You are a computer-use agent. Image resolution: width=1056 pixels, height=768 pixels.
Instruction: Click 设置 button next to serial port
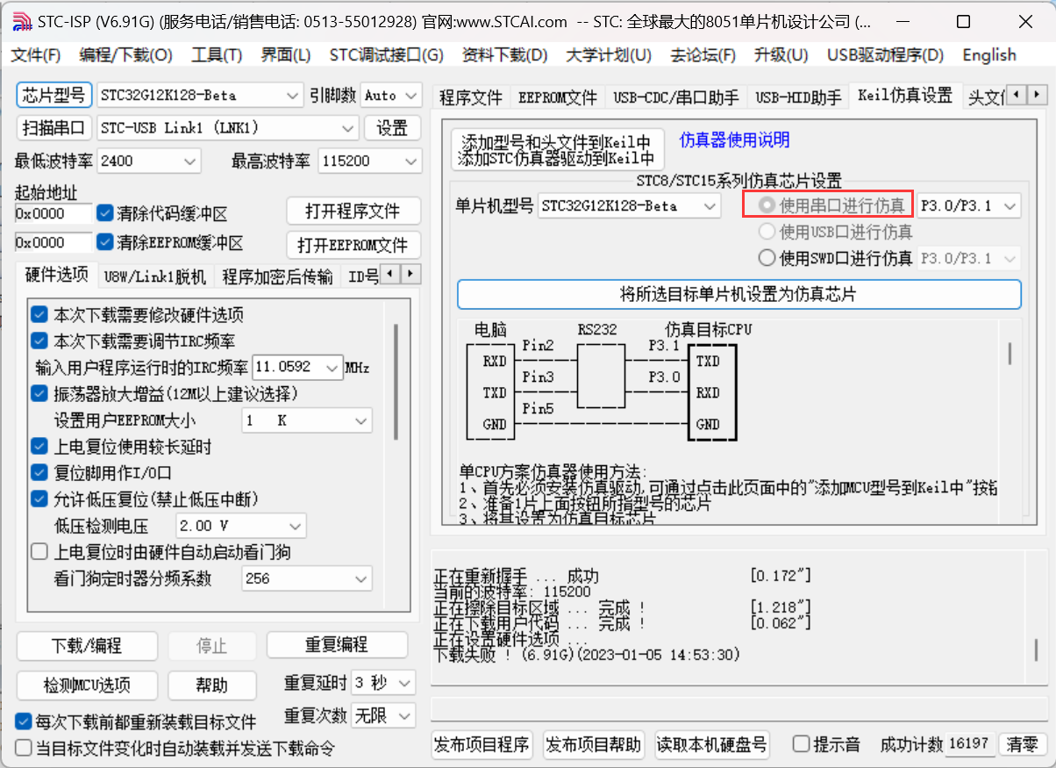click(392, 128)
